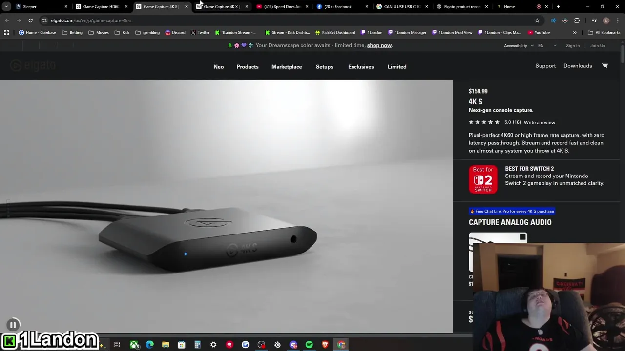Viewport: 625px width, 351px height.
Task: Launch Xbox app from taskbar
Action: (134, 345)
